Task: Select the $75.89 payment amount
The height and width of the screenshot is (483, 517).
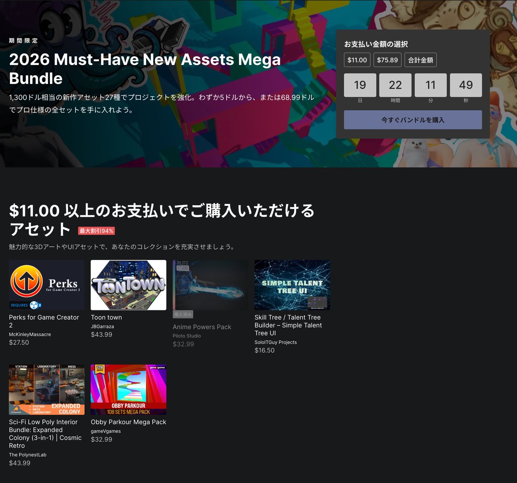Action: tap(387, 60)
